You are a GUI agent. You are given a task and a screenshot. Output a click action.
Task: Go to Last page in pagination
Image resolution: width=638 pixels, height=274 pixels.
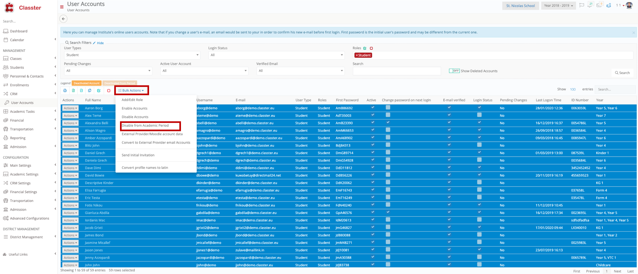coord(630,271)
